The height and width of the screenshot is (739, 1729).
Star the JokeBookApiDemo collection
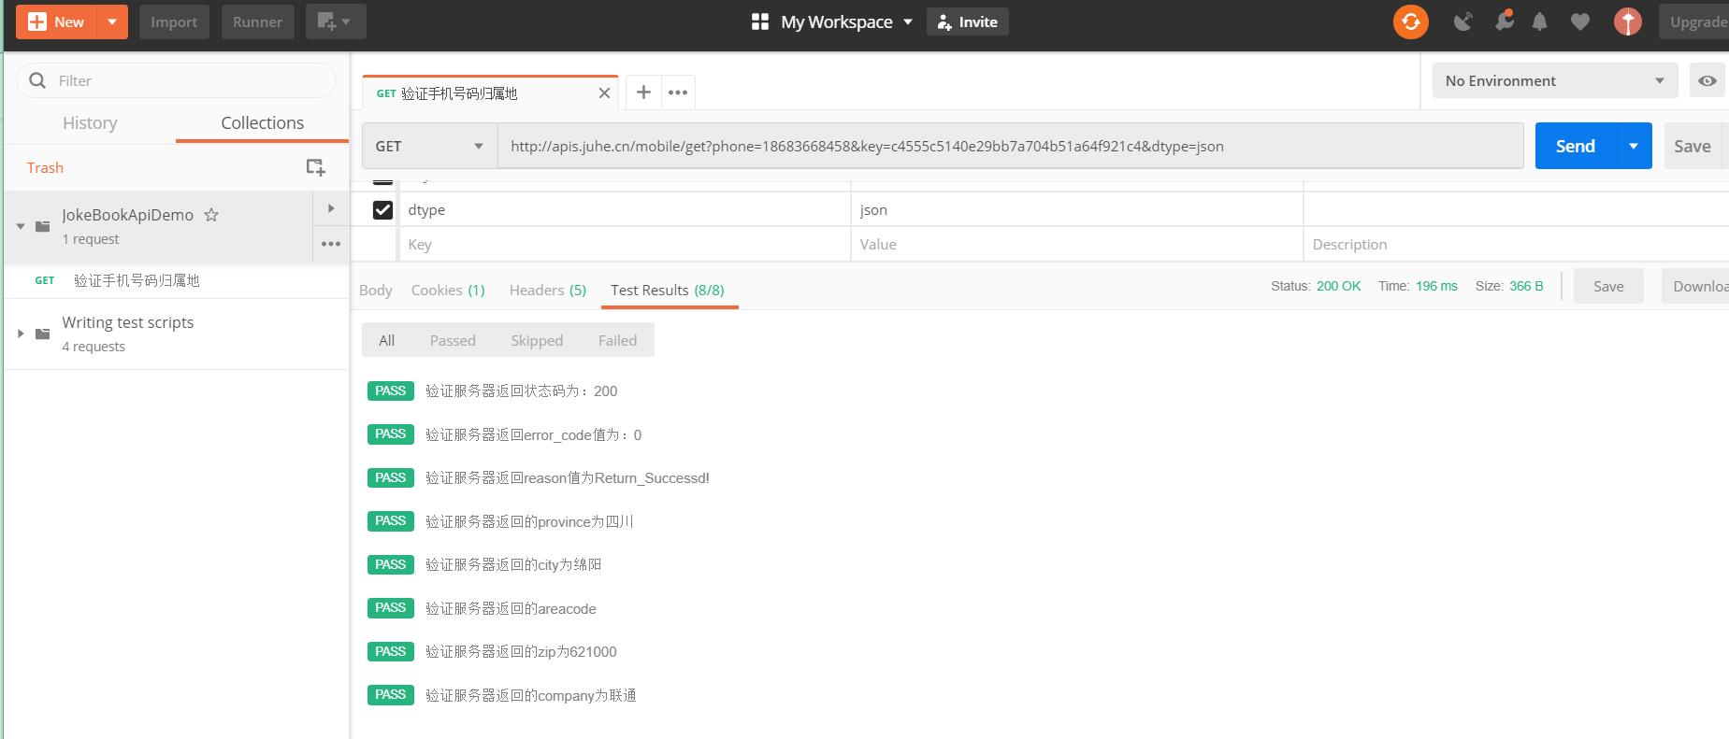click(x=211, y=215)
